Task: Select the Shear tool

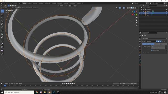Action: pyautogui.click(x=2, y=50)
